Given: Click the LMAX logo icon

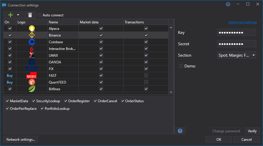Looking at the screenshot, I should click(x=32, y=55).
